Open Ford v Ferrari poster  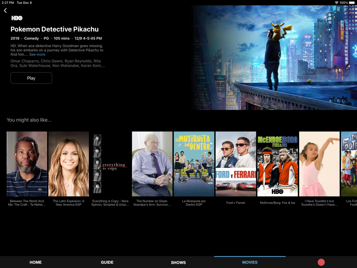(x=236, y=164)
